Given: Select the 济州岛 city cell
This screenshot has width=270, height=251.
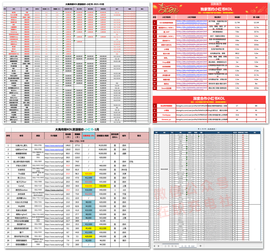Looking at the screenshot, I should point(124,170).
